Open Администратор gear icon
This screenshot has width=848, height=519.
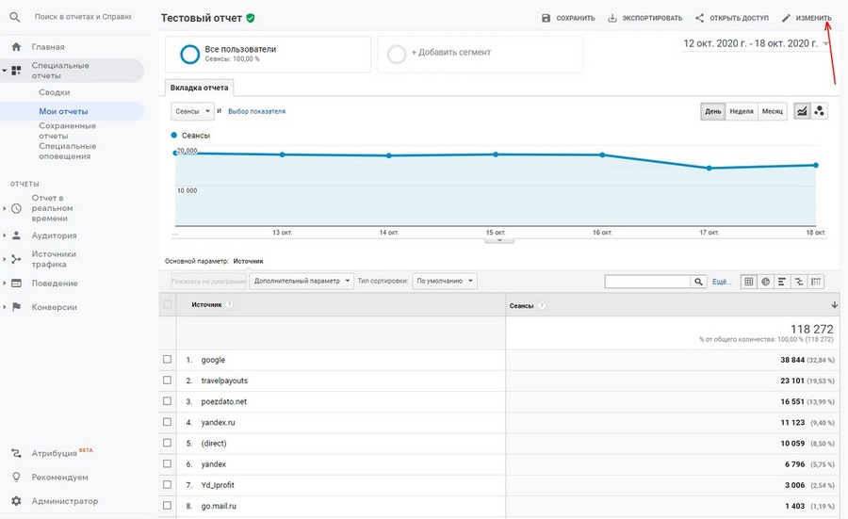click(16, 501)
